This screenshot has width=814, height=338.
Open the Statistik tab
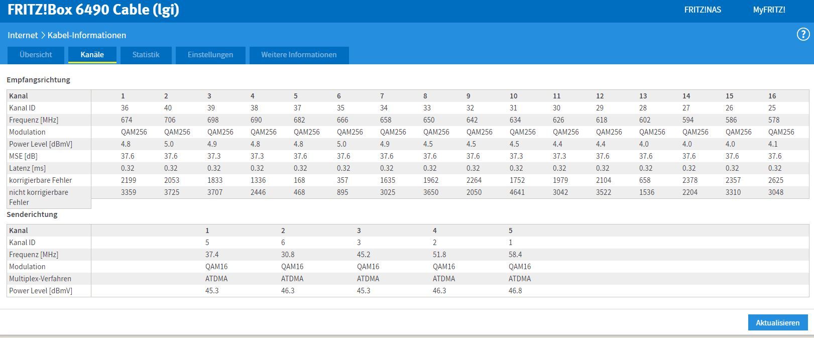[146, 55]
